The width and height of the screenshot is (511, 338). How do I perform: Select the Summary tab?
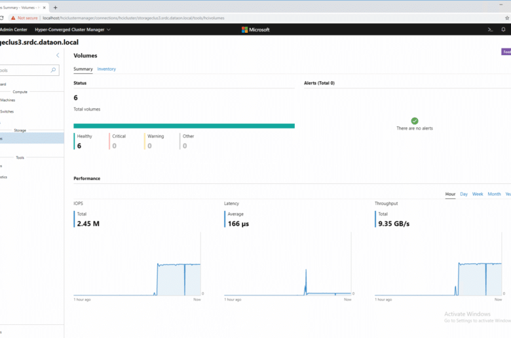pyautogui.click(x=83, y=69)
